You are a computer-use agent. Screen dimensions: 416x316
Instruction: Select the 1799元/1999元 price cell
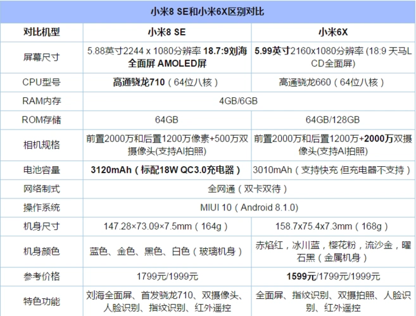167,276
